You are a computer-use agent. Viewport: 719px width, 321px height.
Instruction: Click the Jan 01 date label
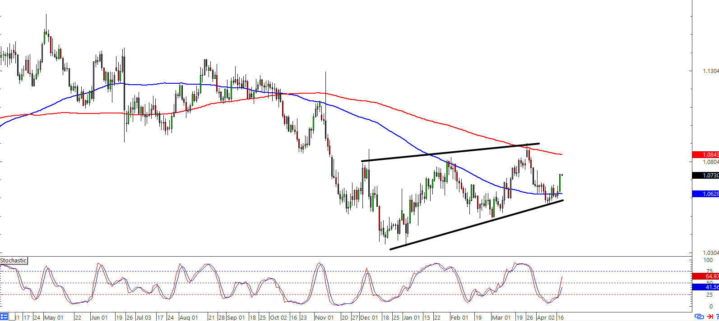tap(412, 317)
